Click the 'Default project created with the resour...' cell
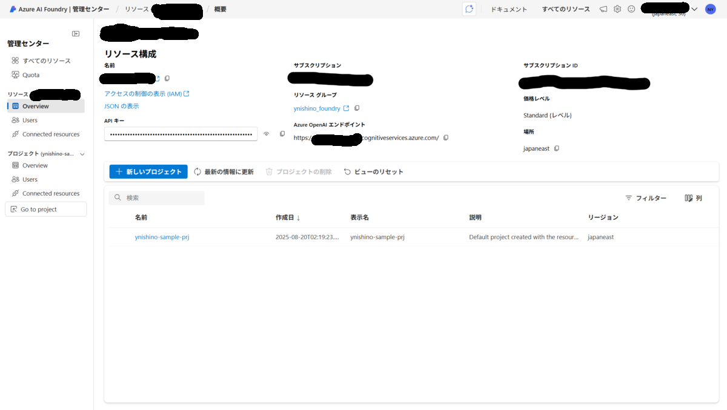This screenshot has width=727, height=410. tap(523, 237)
